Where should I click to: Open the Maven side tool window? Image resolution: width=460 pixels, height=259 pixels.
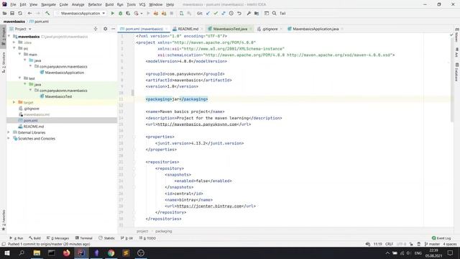tap(457, 35)
